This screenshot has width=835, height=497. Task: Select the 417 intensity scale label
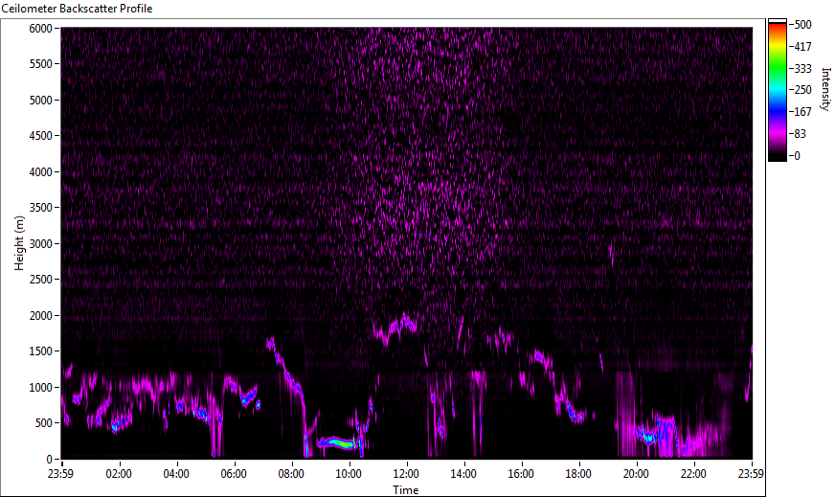[x=802, y=46]
